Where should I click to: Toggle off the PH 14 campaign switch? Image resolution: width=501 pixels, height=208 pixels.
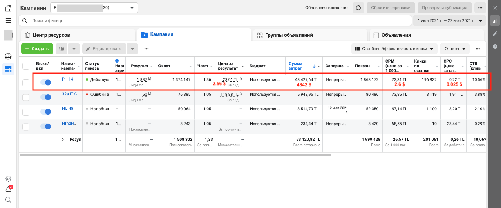(45, 82)
